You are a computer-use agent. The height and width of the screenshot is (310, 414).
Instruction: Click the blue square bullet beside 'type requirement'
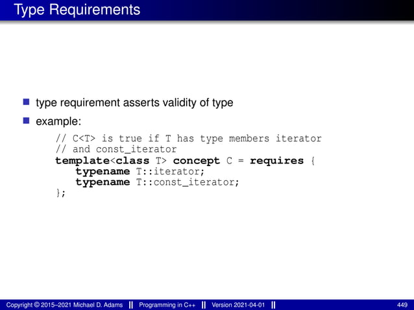(x=26, y=102)
